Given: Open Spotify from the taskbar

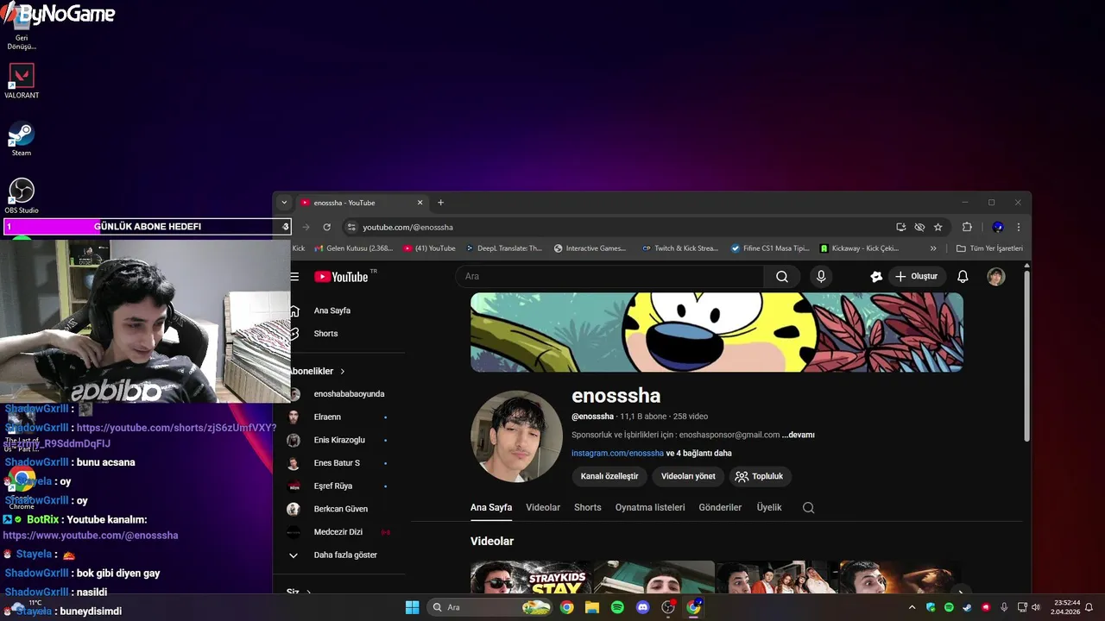Looking at the screenshot, I should [x=617, y=607].
